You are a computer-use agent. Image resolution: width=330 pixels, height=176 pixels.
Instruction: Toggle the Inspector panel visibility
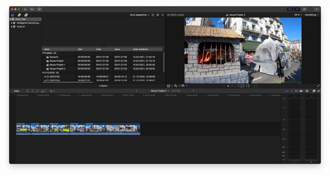click(304, 9)
